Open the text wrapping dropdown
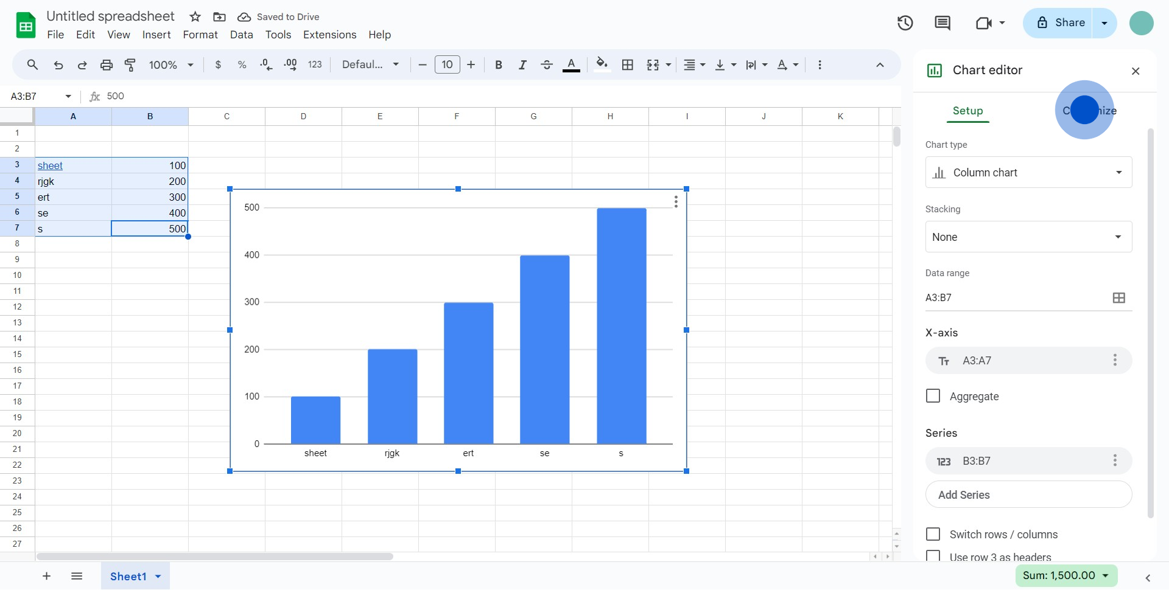Image resolution: width=1169 pixels, height=590 pixels. [x=757, y=64]
